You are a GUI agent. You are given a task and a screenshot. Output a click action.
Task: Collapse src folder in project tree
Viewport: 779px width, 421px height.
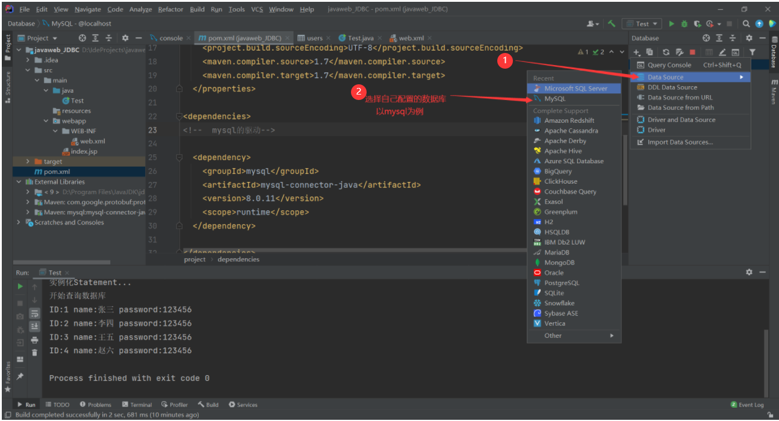28,70
